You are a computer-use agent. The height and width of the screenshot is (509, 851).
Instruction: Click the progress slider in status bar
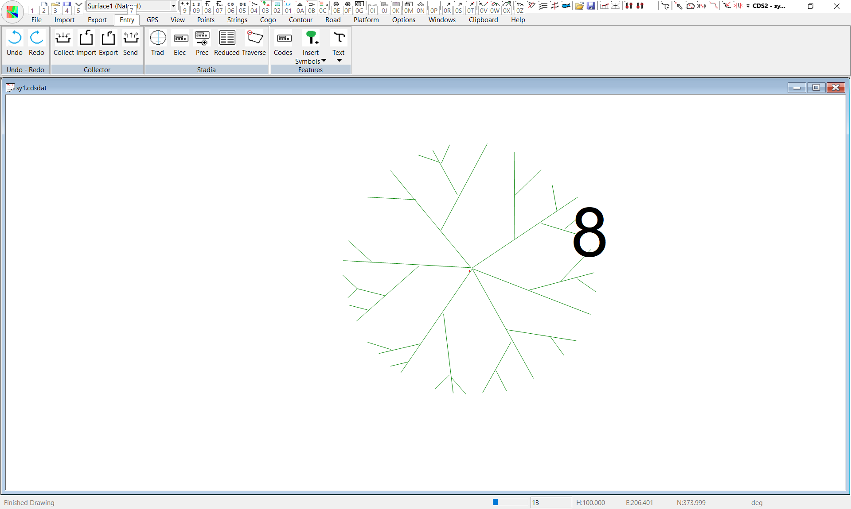coord(510,502)
